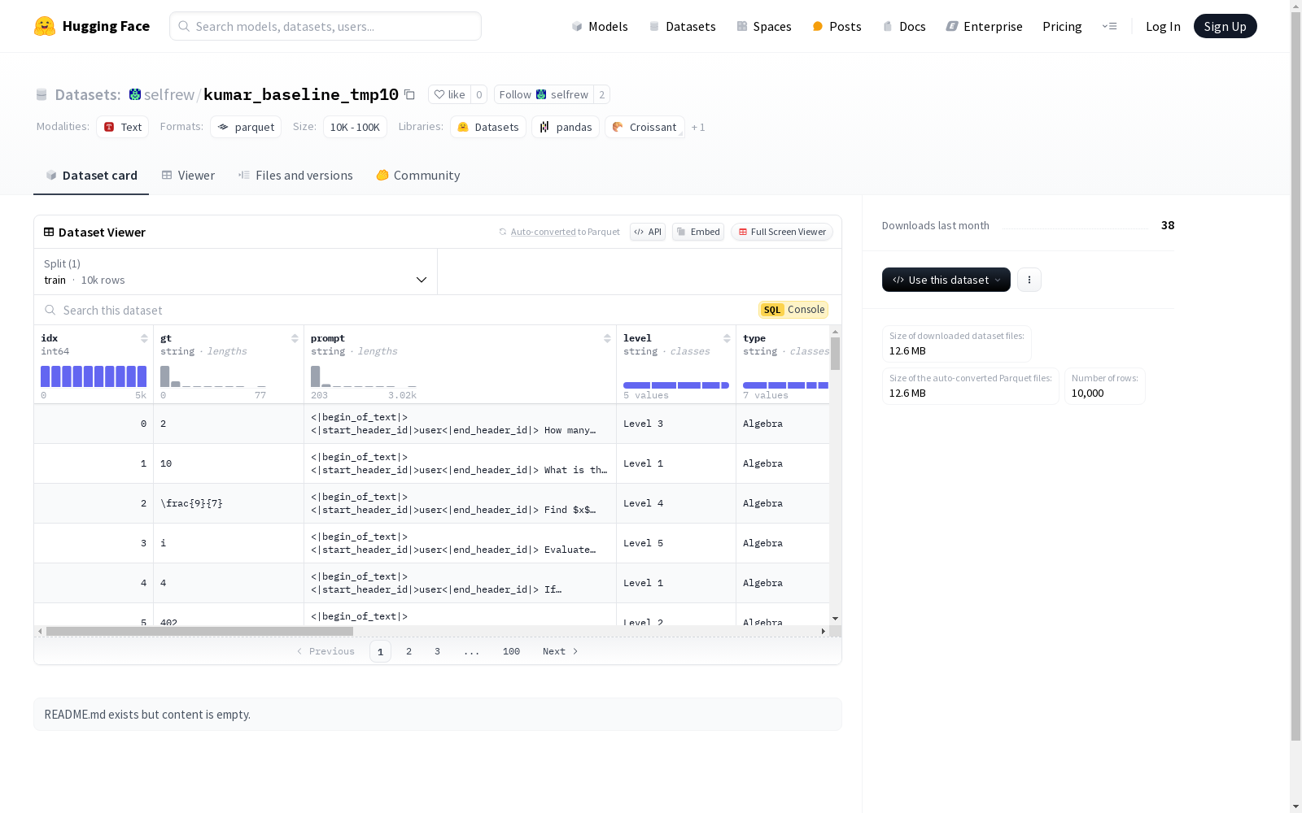Open the Datasets page from navbar
Image resolution: width=1302 pixels, height=813 pixels.
click(x=682, y=26)
